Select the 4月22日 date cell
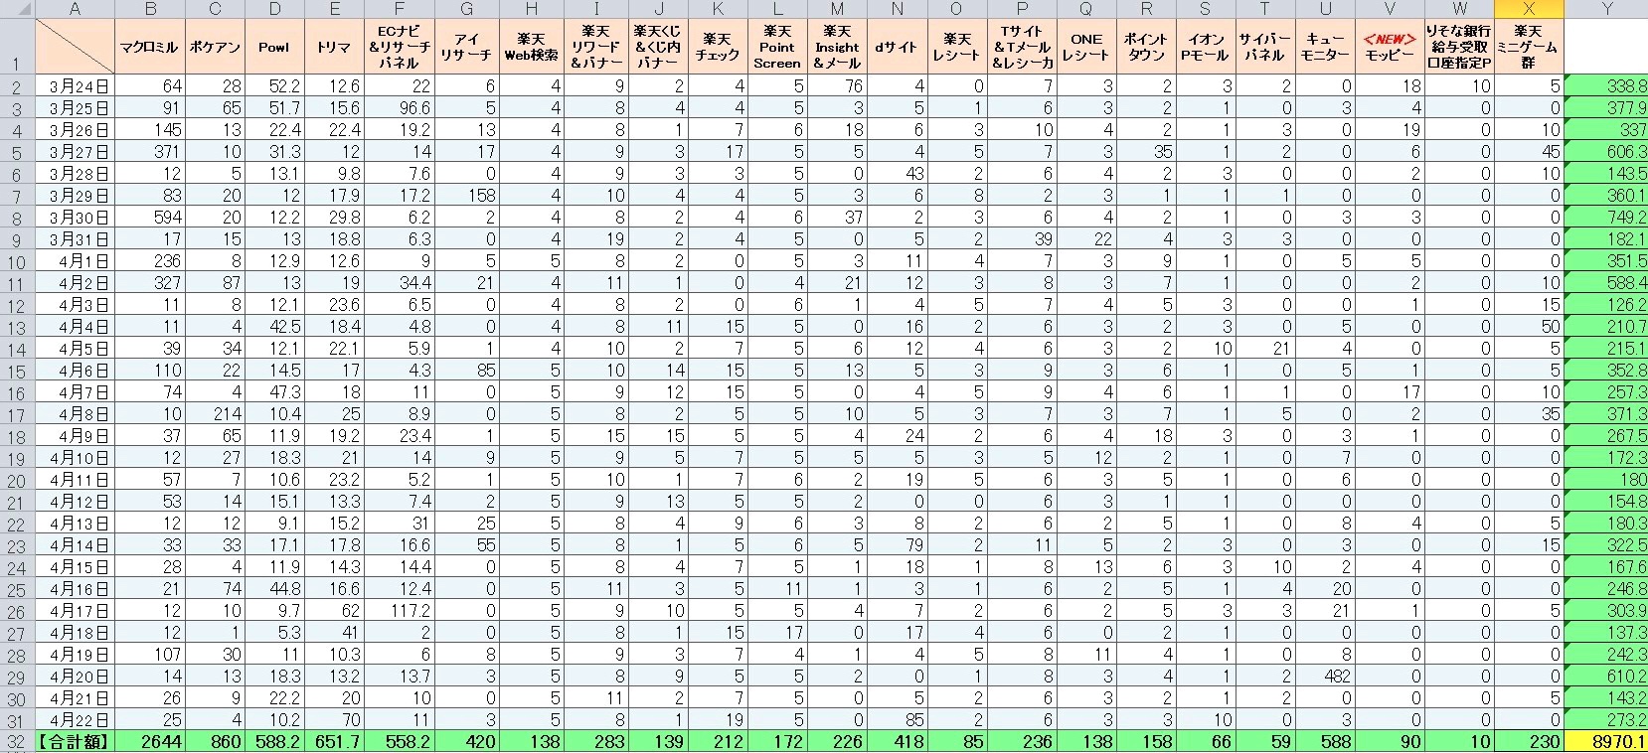Screen dimensions: 1648x753 pyautogui.click(x=75, y=720)
